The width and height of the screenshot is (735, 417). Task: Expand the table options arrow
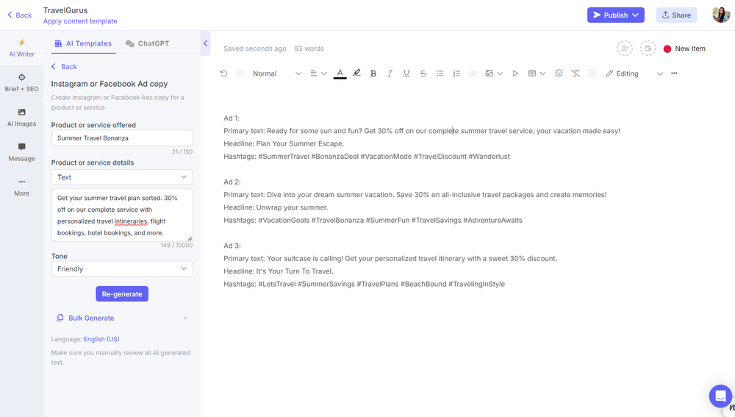543,74
